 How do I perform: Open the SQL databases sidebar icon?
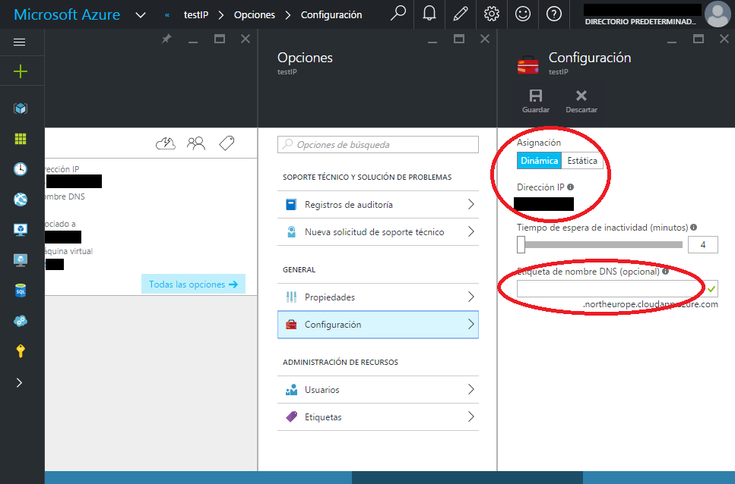(21, 291)
